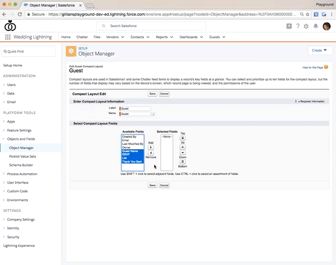336x265 pixels.
Task: Close the Object Manager browser tab
Action: (x=81, y=5)
